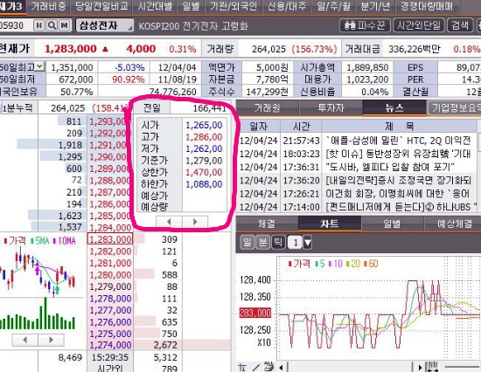Open interval dropdown arrow next to 1
Image resolution: width=481 pixels, height=372 pixels.
coord(307,243)
